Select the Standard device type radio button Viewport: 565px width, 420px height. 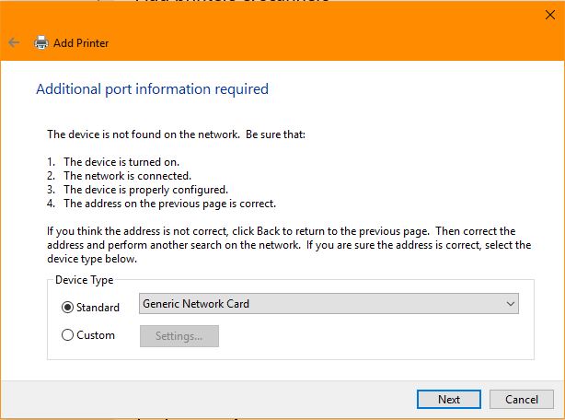point(68,308)
